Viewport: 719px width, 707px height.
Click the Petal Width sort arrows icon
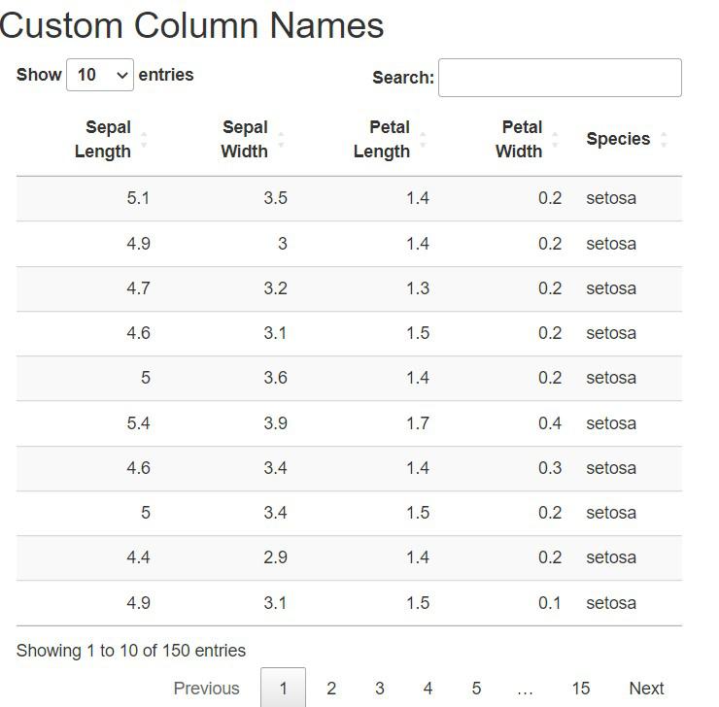click(555, 140)
